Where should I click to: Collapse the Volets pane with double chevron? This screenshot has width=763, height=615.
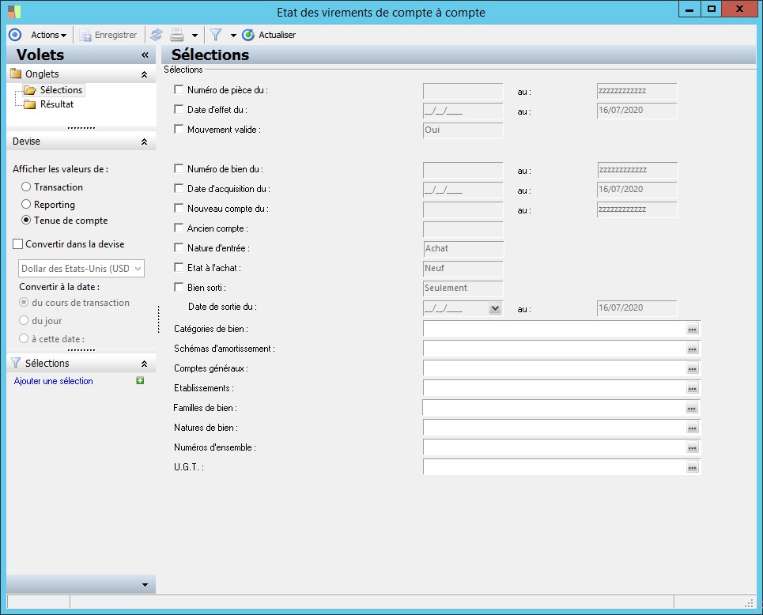(145, 55)
